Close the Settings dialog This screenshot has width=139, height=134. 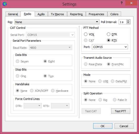pos(131,3)
